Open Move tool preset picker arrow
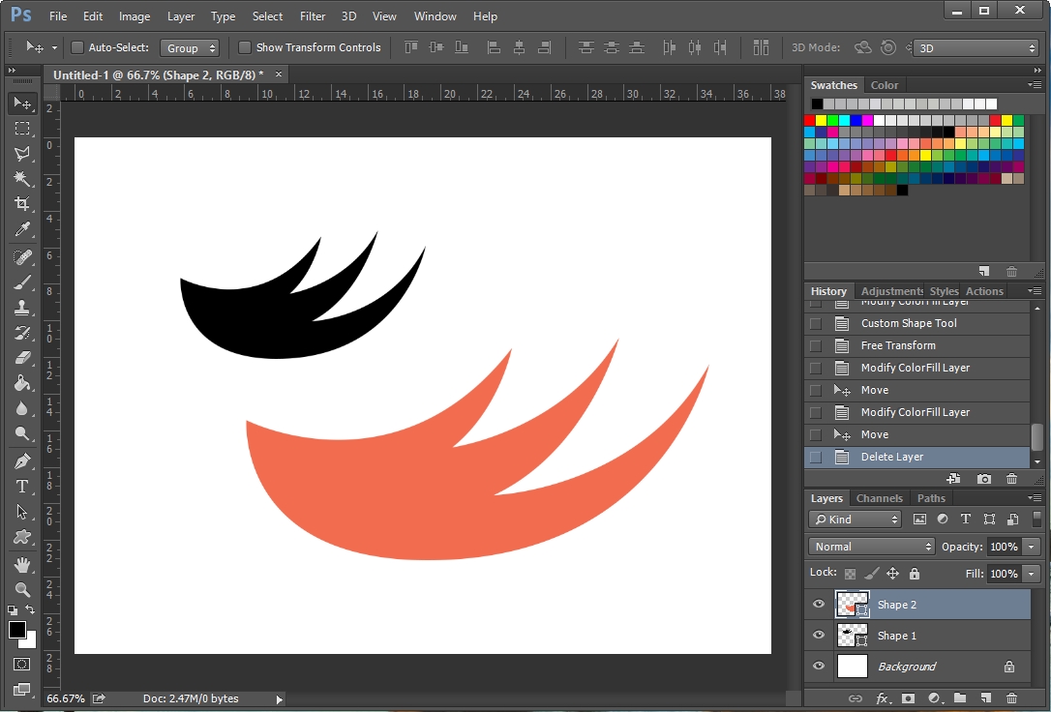This screenshot has width=1051, height=712. point(54,47)
